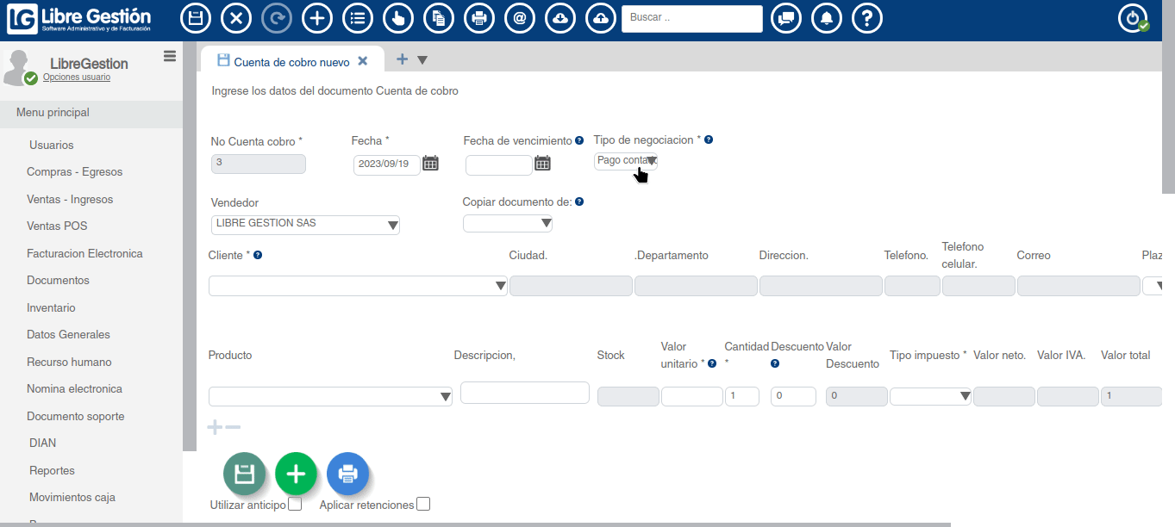Image resolution: width=1175 pixels, height=527 pixels.
Task: Check the Aplicar retenciones option
Action: [x=422, y=504]
